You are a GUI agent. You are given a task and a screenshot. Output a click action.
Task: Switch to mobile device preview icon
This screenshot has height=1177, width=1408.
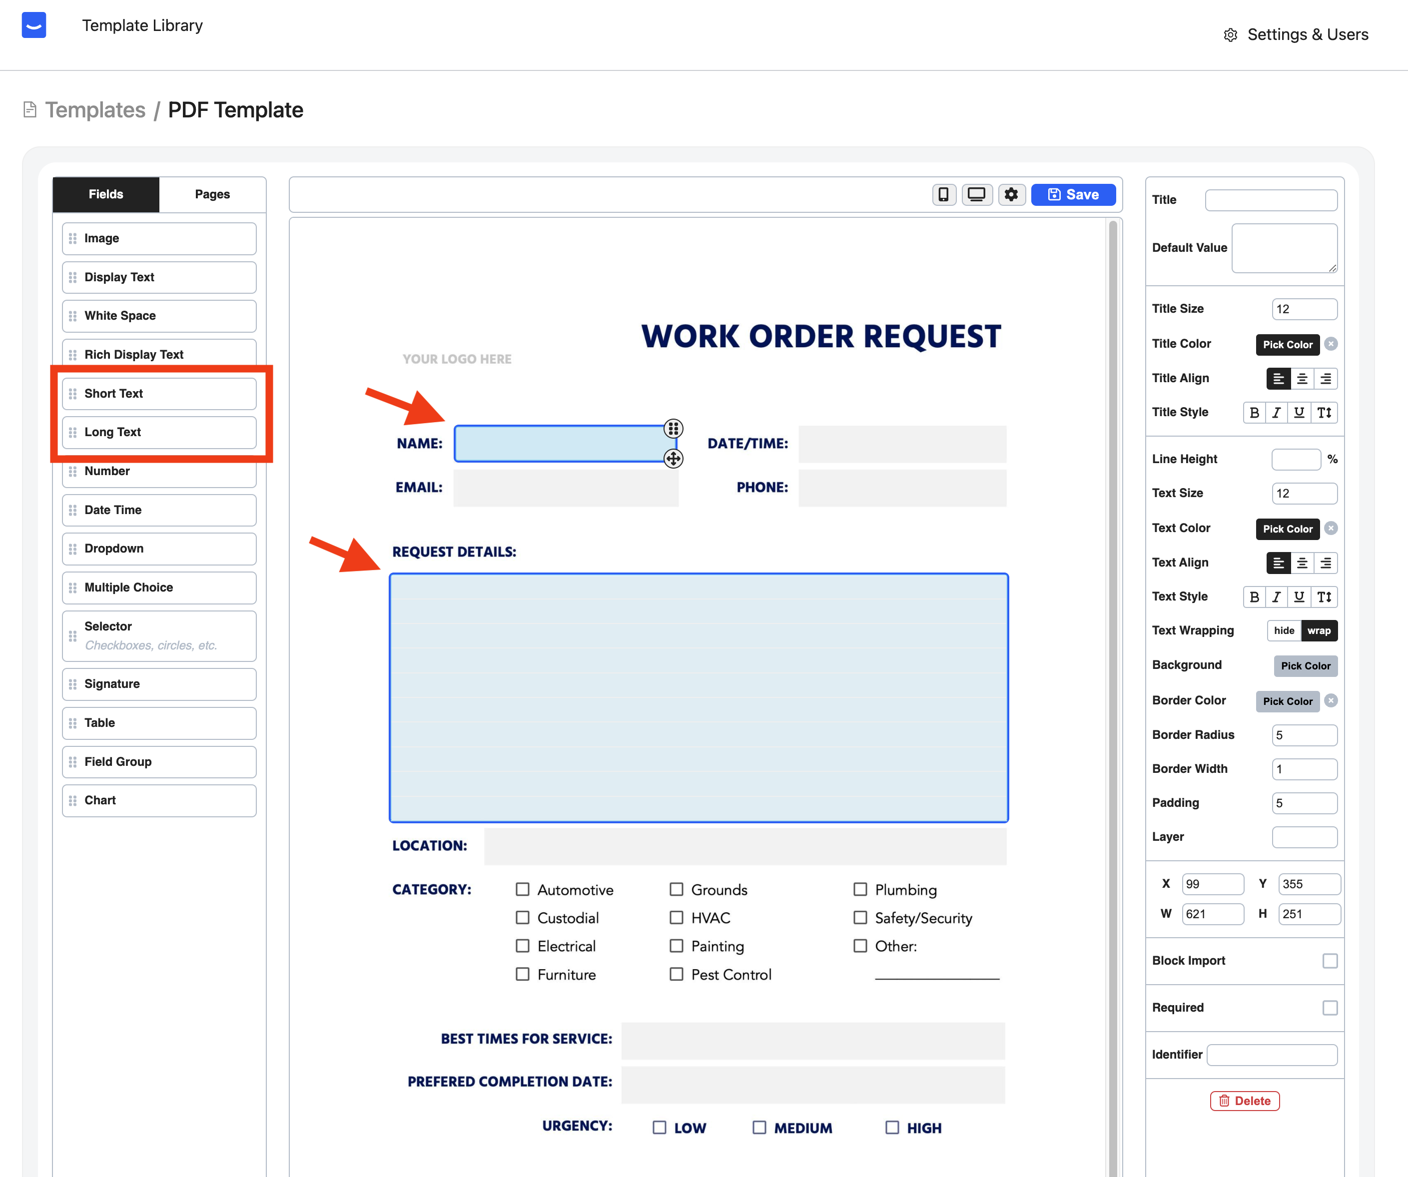943,194
